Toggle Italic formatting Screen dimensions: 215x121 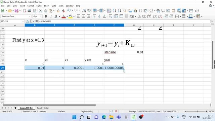51,16
